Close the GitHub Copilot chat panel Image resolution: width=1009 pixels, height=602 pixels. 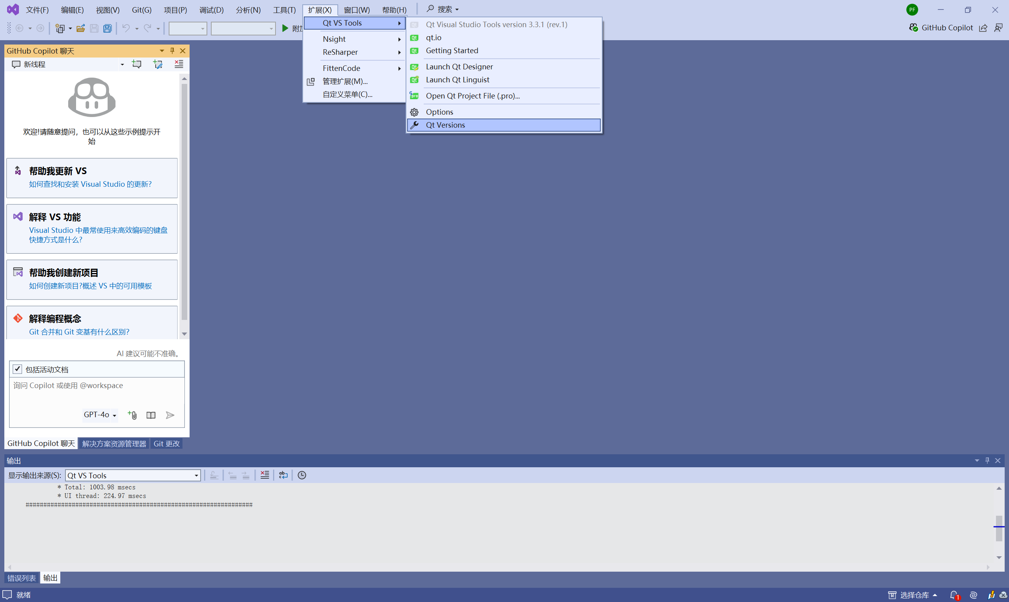pyautogui.click(x=182, y=51)
